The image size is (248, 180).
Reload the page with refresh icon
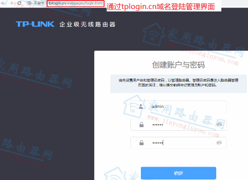pyautogui.click(x=19, y=3)
